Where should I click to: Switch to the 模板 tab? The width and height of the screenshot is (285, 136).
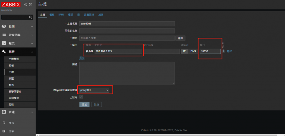(52, 15)
